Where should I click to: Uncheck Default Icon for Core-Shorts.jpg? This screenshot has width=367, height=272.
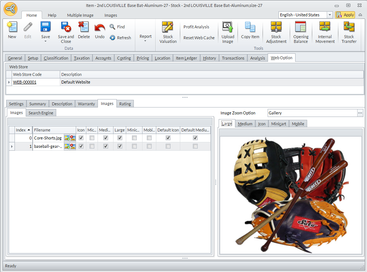click(x=168, y=138)
